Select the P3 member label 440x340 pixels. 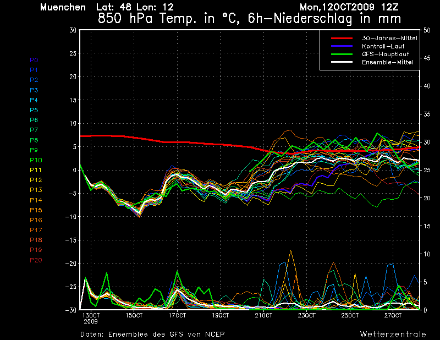click(34, 90)
